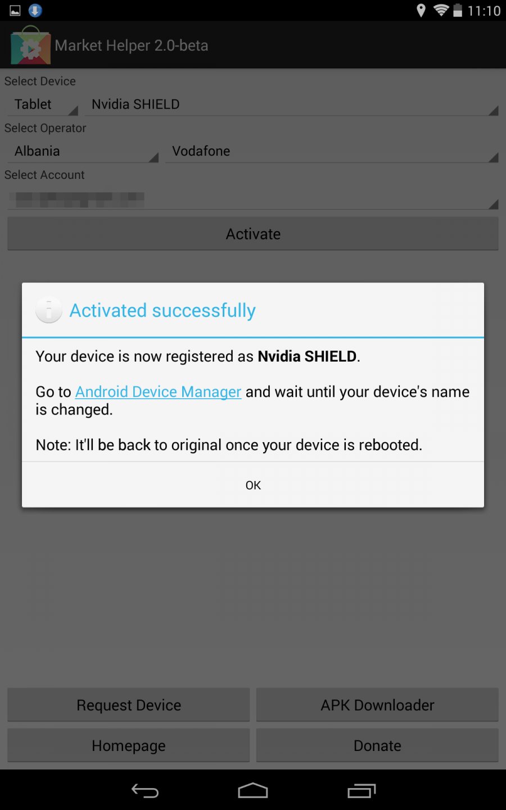Tap the APK Downloader button
The height and width of the screenshot is (810, 506).
point(377,705)
